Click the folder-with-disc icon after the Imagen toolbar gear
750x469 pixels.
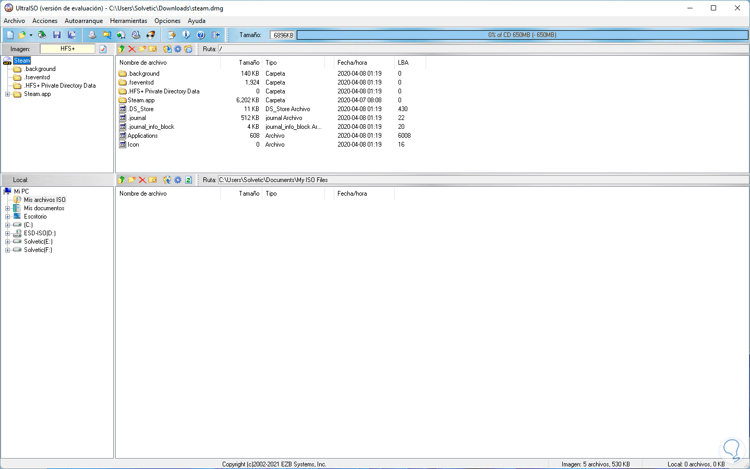(188, 49)
